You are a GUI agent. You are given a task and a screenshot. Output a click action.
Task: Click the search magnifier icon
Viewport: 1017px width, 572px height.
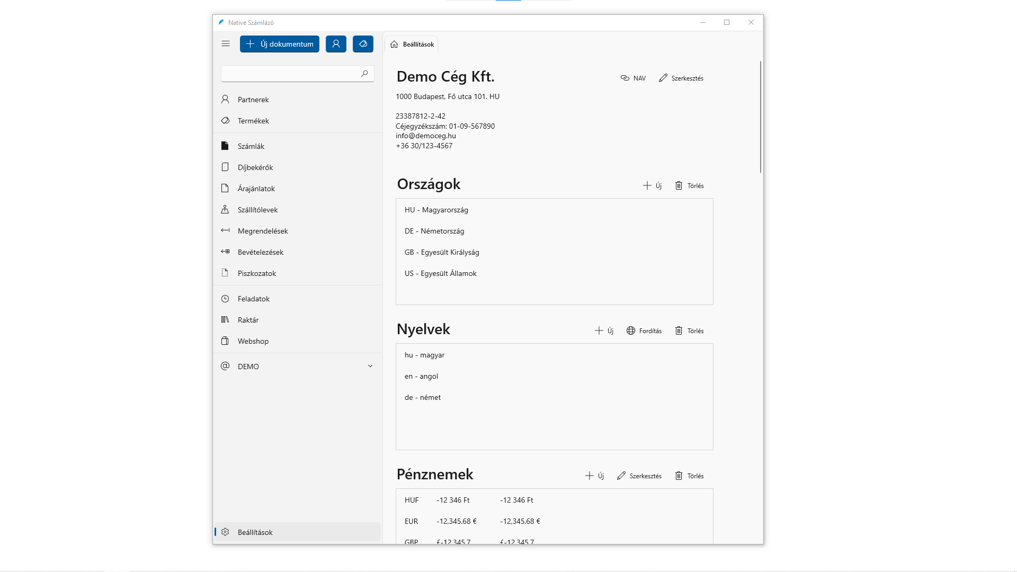coord(364,74)
